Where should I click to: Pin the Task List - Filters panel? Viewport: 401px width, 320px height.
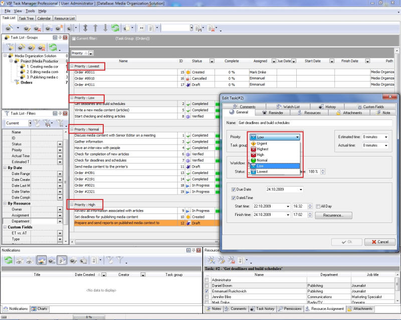click(x=60, y=113)
